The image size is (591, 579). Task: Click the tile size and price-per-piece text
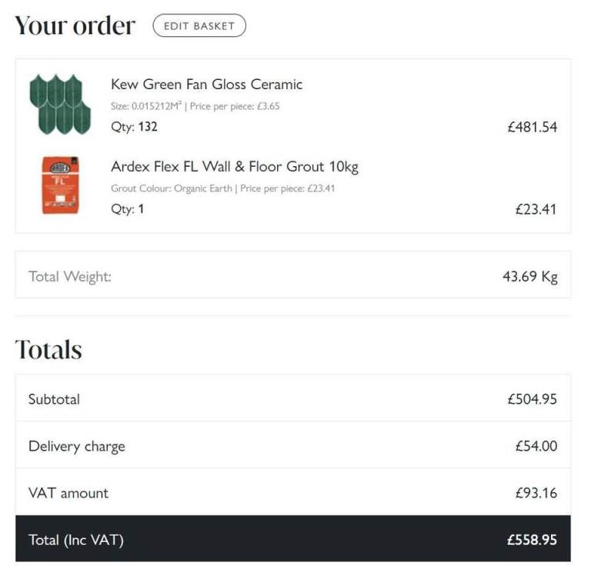click(195, 107)
